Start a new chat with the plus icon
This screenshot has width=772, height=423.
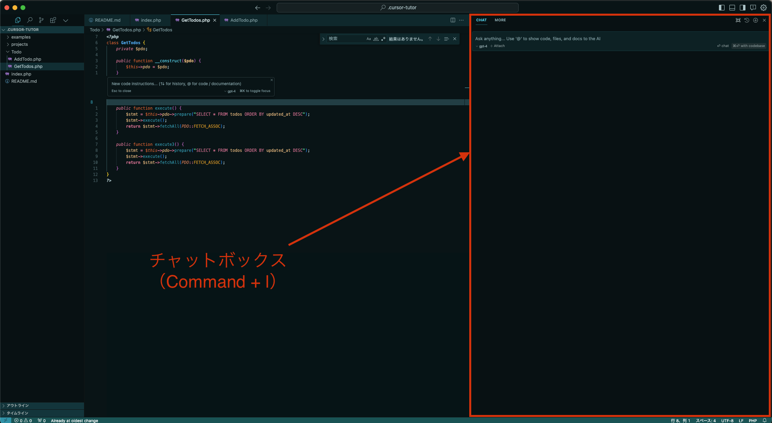coord(756,20)
